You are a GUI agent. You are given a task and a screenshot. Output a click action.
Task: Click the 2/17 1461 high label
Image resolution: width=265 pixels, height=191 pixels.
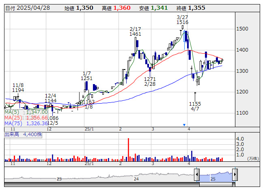(135, 32)
